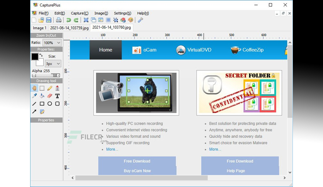Click the horizontal scrollbar right arrow
323x187 pixels.
pyautogui.click(x=284, y=178)
